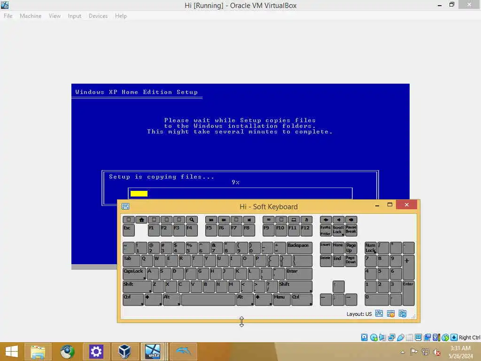Viewport: 481px width, 361px height.
Task: Open the View menu
Action: (54, 16)
